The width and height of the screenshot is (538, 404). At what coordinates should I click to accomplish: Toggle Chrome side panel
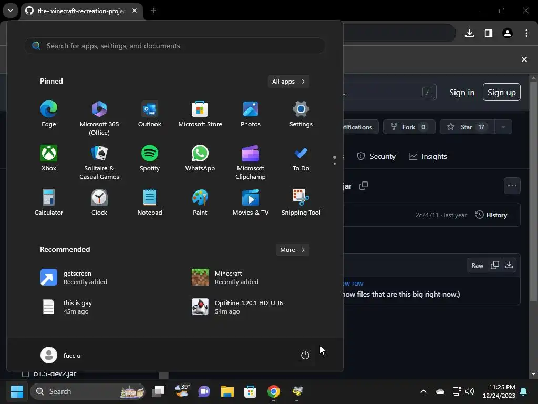point(489,33)
